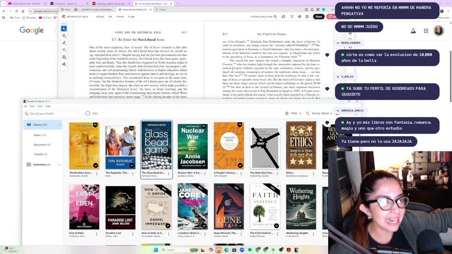Click the Windows Start button
Image resolution: width=452 pixels, height=254 pixels.
click(x=156, y=250)
